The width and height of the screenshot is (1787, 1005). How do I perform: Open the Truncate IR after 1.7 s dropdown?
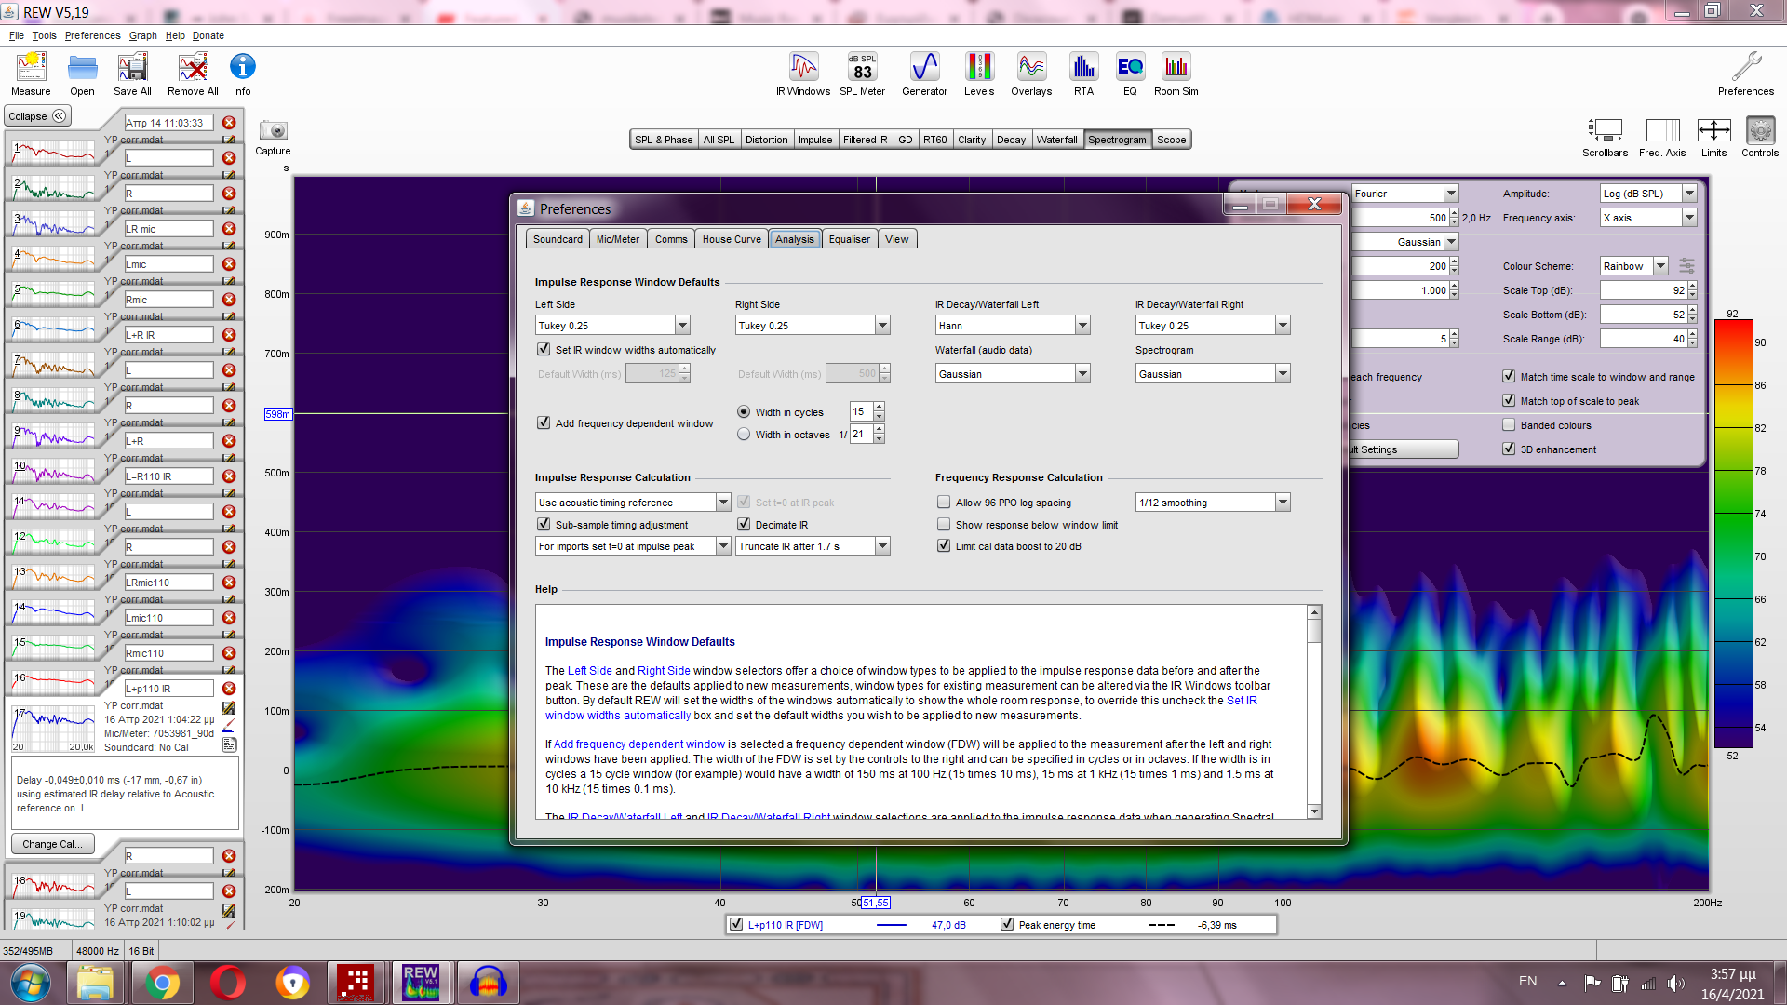pyautogui.click(x=882, y=546)
